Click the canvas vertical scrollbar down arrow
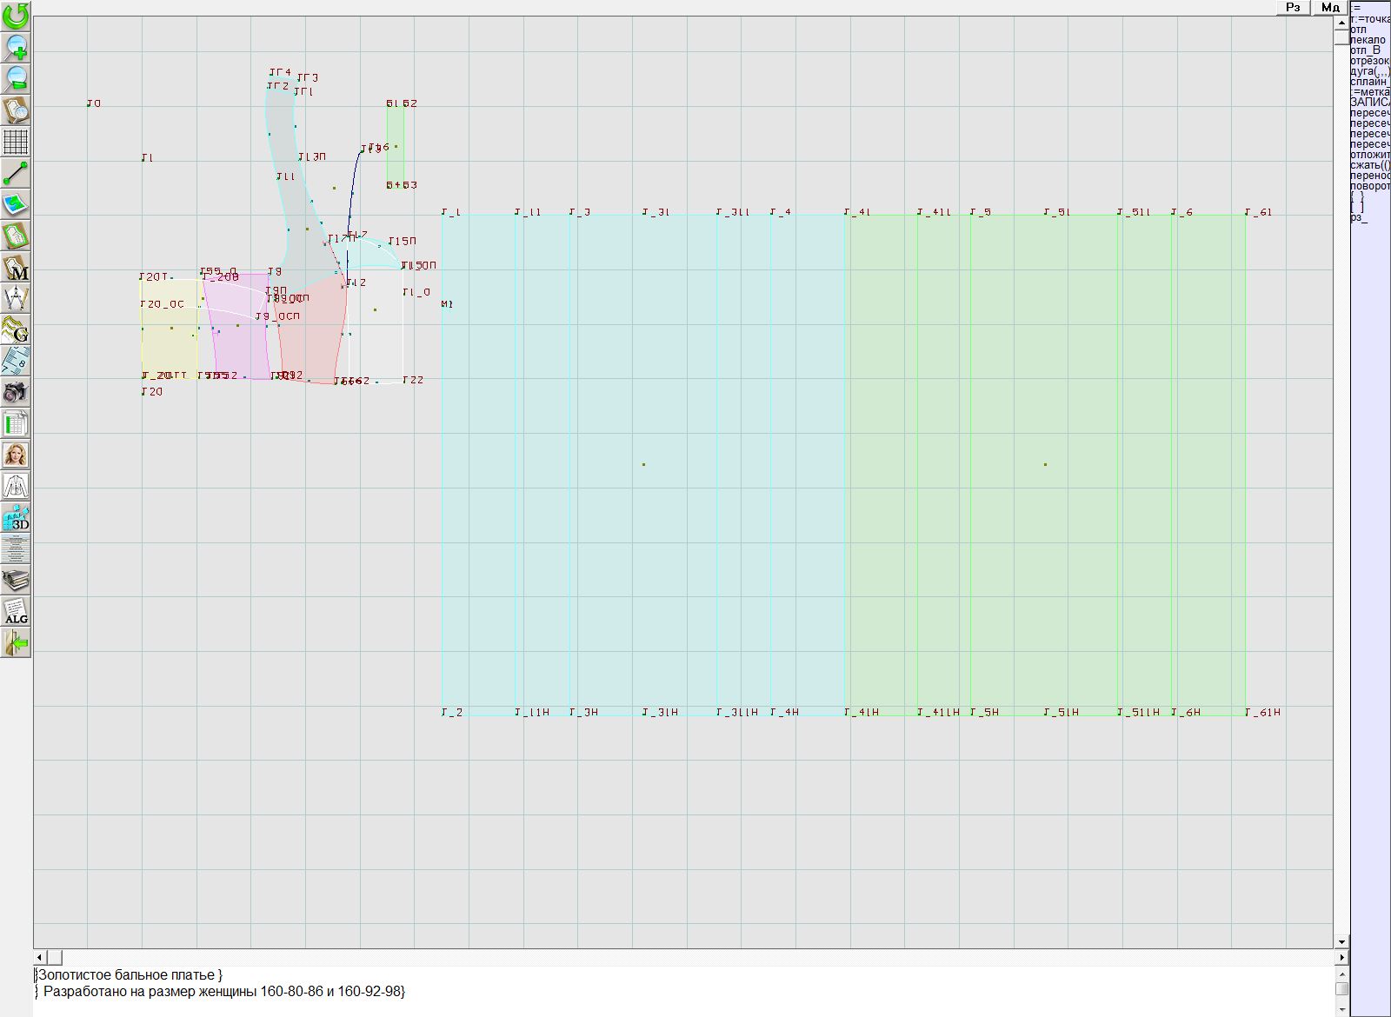This screenshot has width=1391, height=1017. pyautogui.click(x=1341, y=941)
